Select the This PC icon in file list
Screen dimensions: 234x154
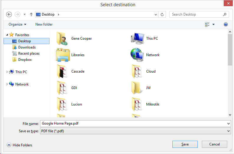click(137, 38)
